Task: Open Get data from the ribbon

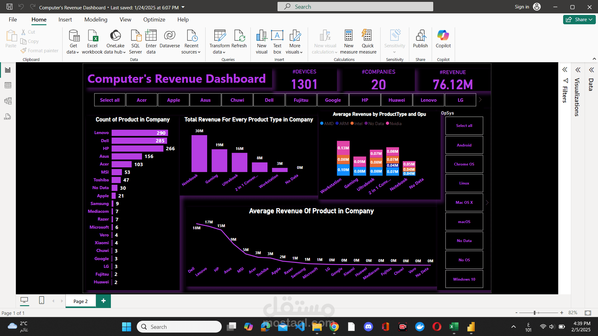Action: click(x=73, y=42)
